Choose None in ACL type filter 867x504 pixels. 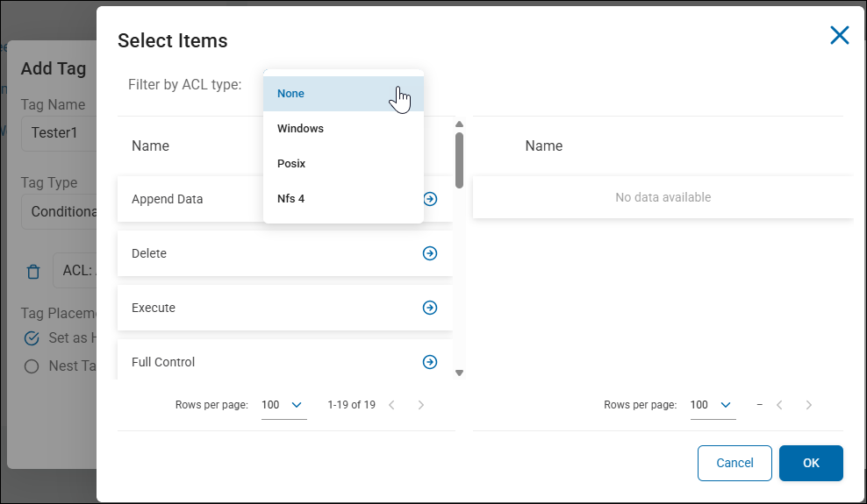[x=343, y=94]
